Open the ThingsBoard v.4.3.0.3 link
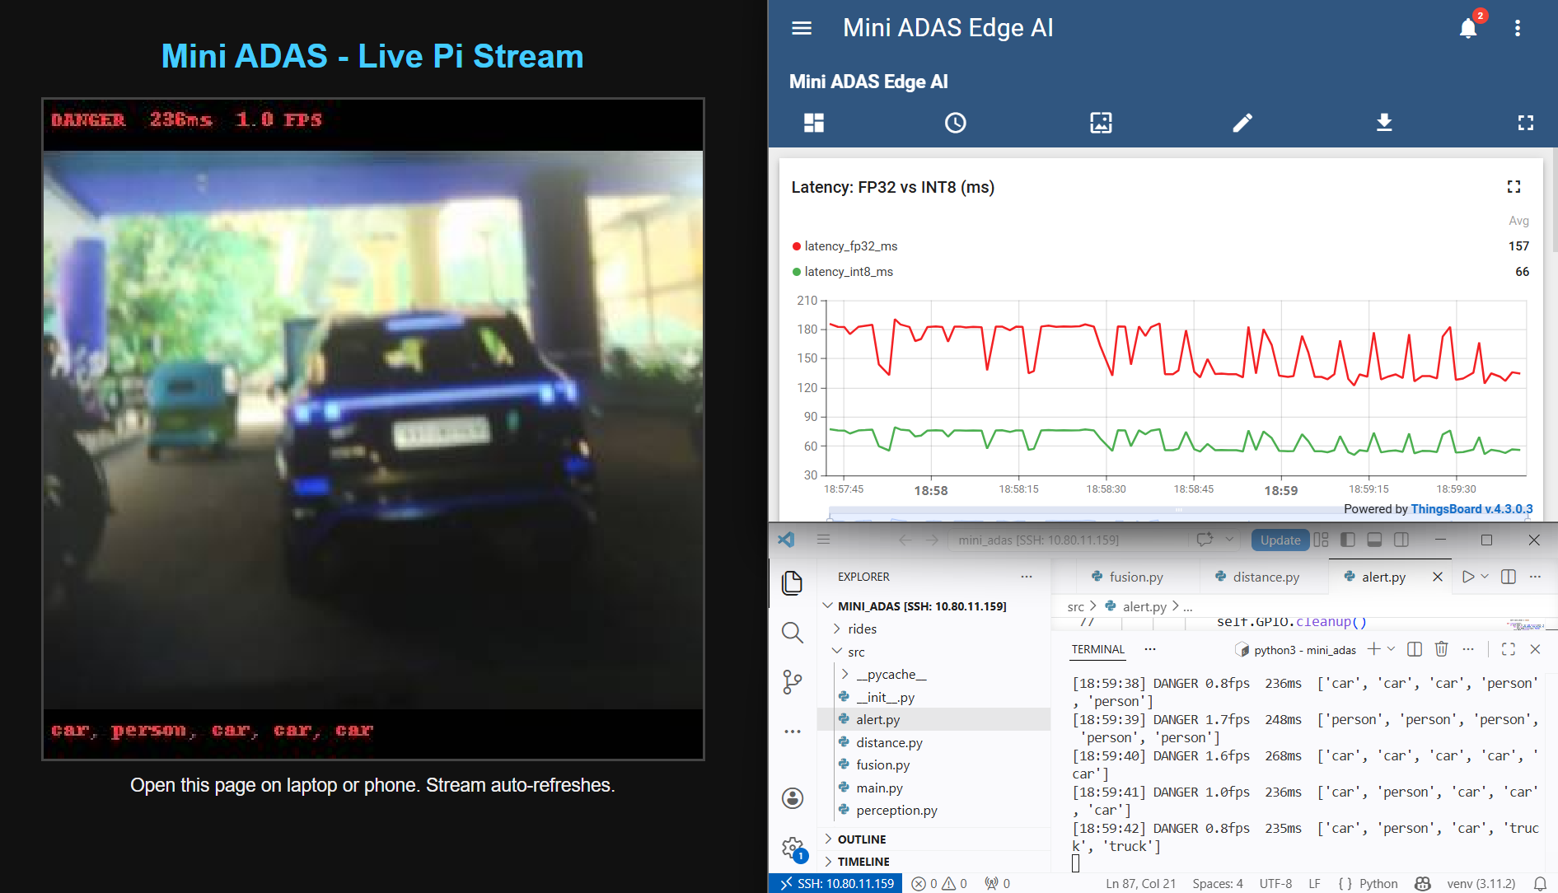The height and width of the screenshot is (893, 1558). click(x=1471, y=509)
